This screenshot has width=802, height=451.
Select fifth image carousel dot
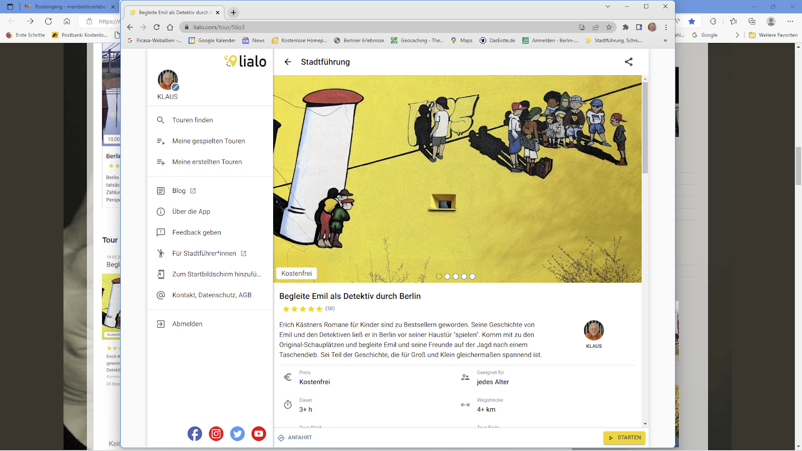(x=472, y=277)
